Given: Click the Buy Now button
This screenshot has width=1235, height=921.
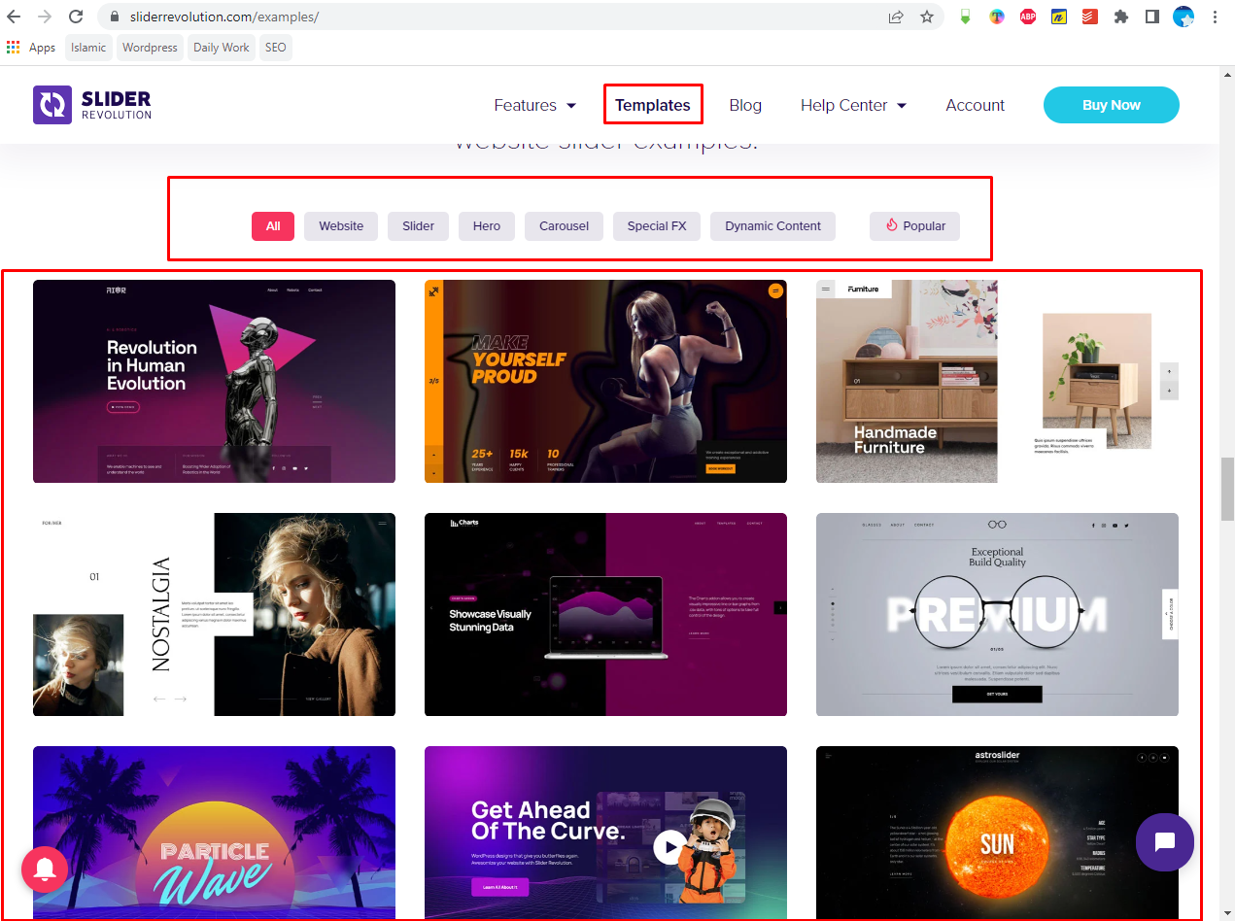Looking at the screenshot, I should 1112,105.
